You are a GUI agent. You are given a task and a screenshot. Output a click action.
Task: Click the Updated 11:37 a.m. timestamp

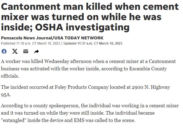[93, 43]
